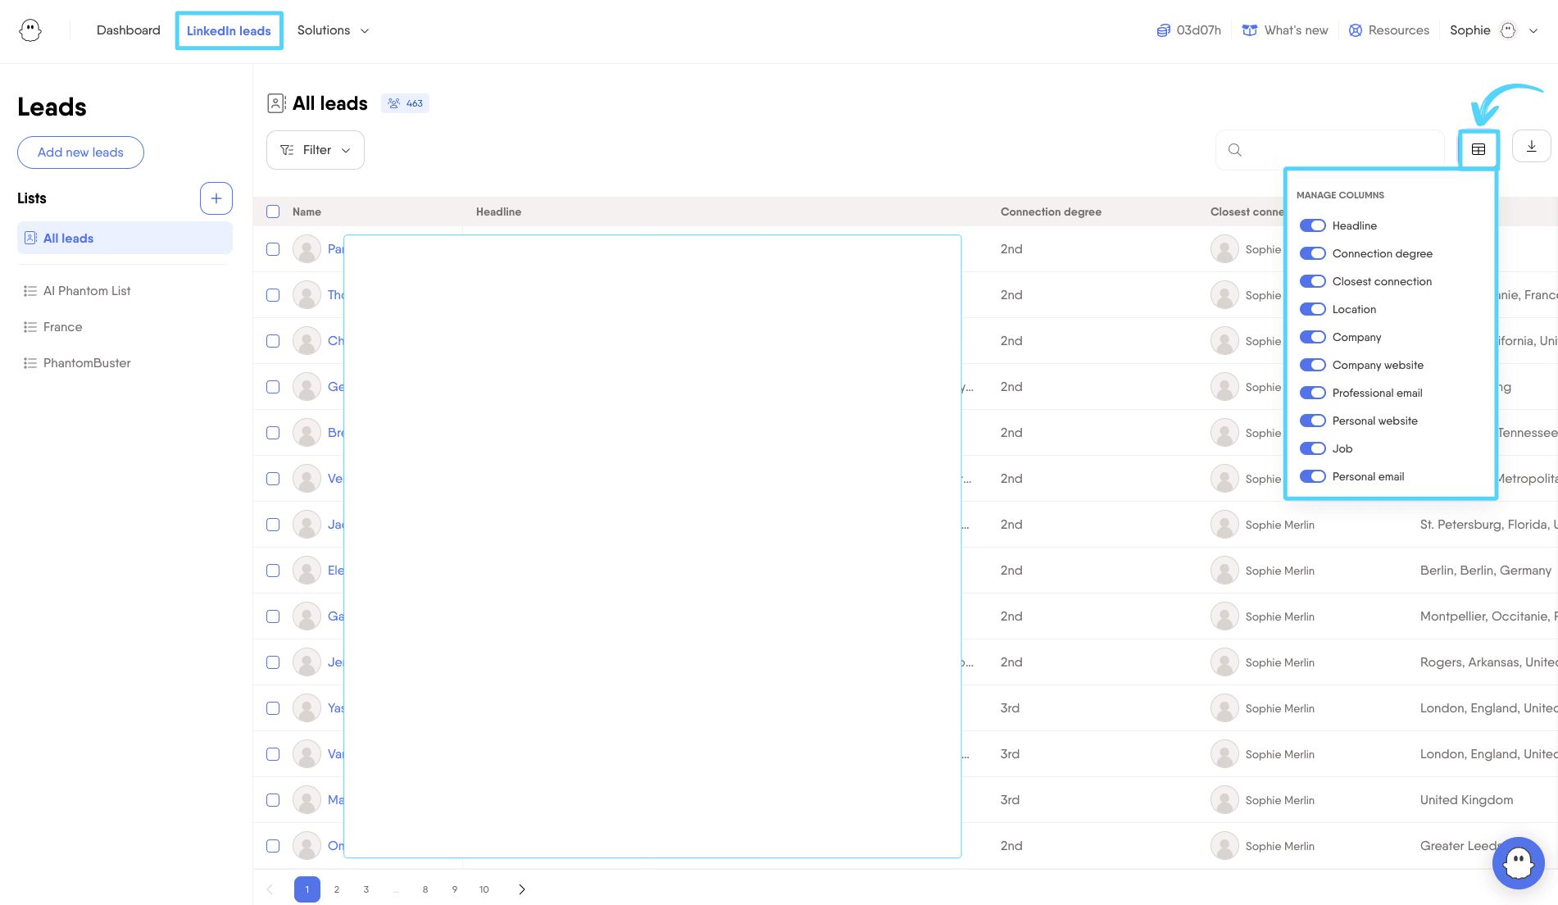Click the Sophie Merlin avatar in Berlin row
This screenshot has height=905, width=1558.
1224,571
